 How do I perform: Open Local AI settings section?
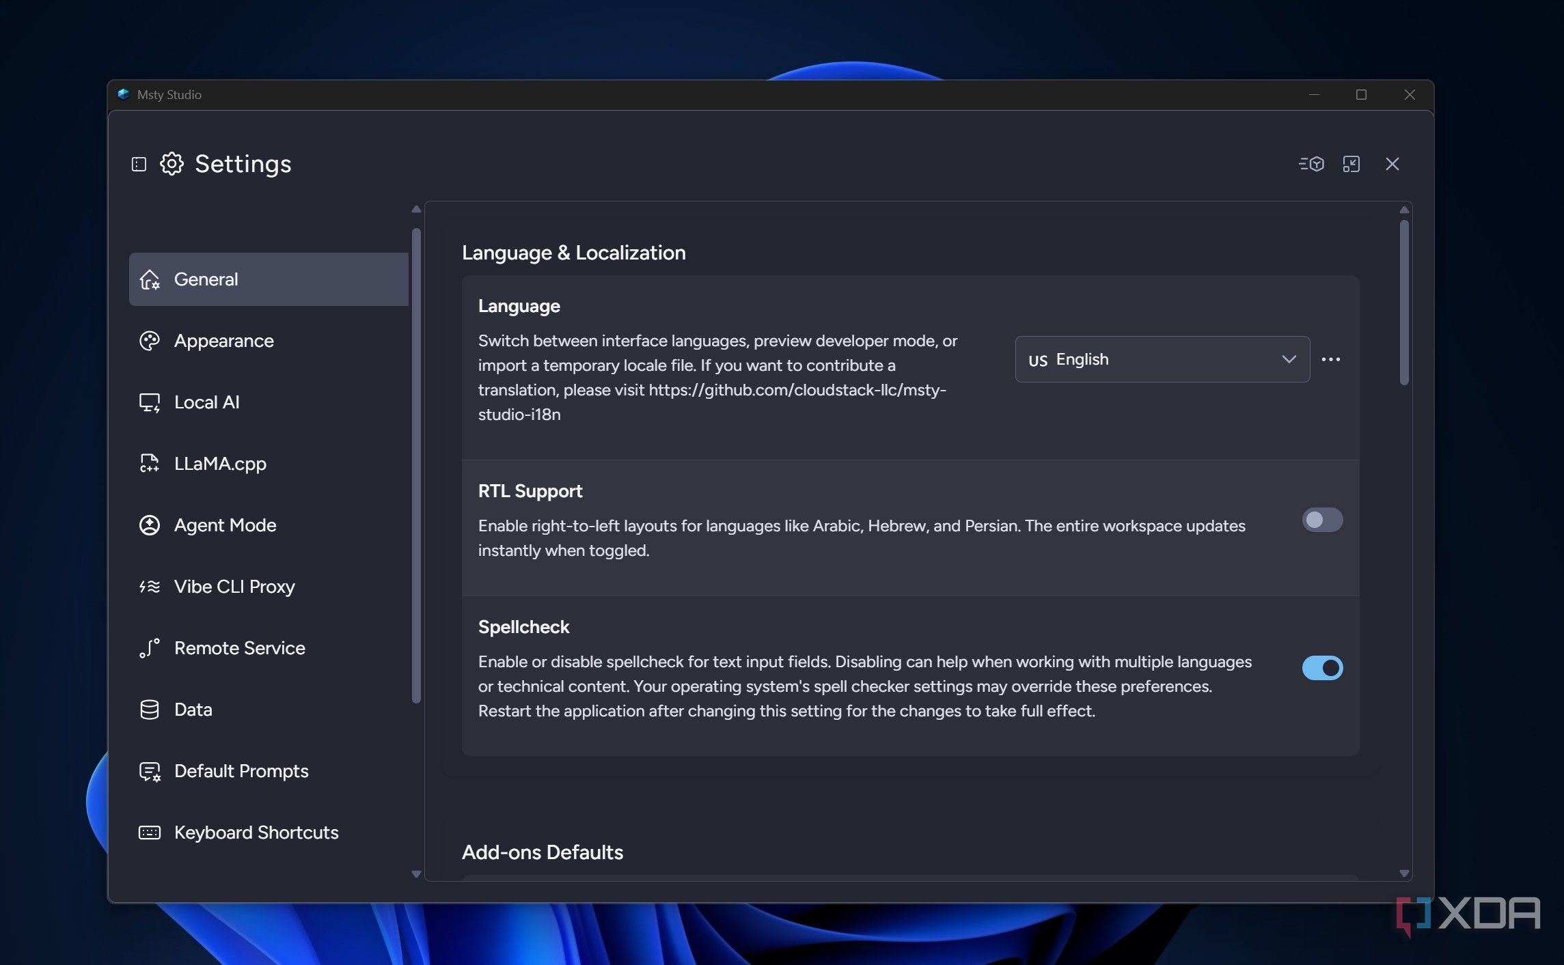(207, 402)
